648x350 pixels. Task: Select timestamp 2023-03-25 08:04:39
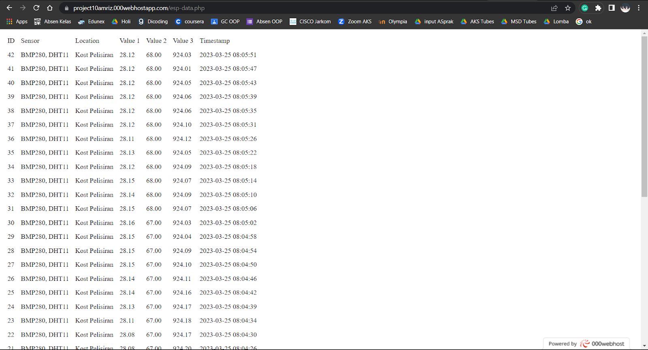tap(228, 307)
